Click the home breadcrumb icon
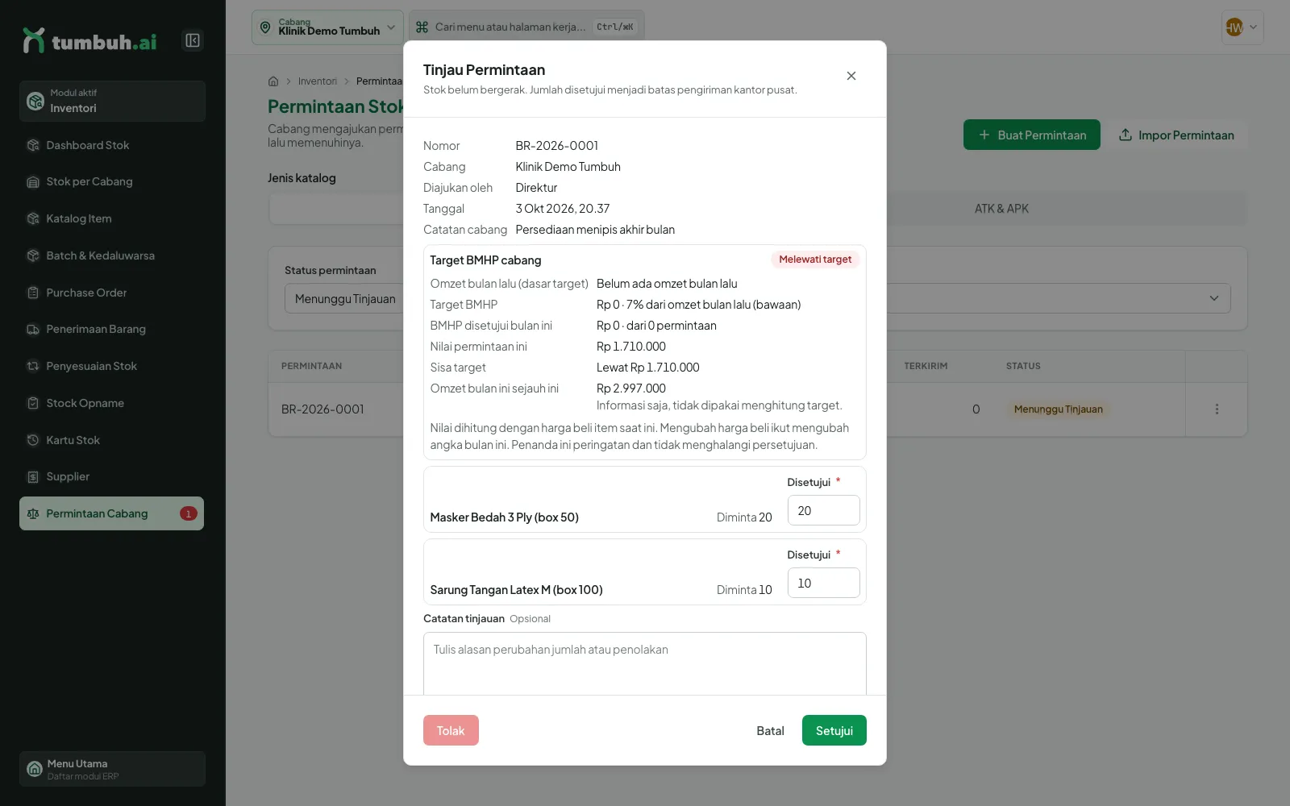 (x=273, y=81)
